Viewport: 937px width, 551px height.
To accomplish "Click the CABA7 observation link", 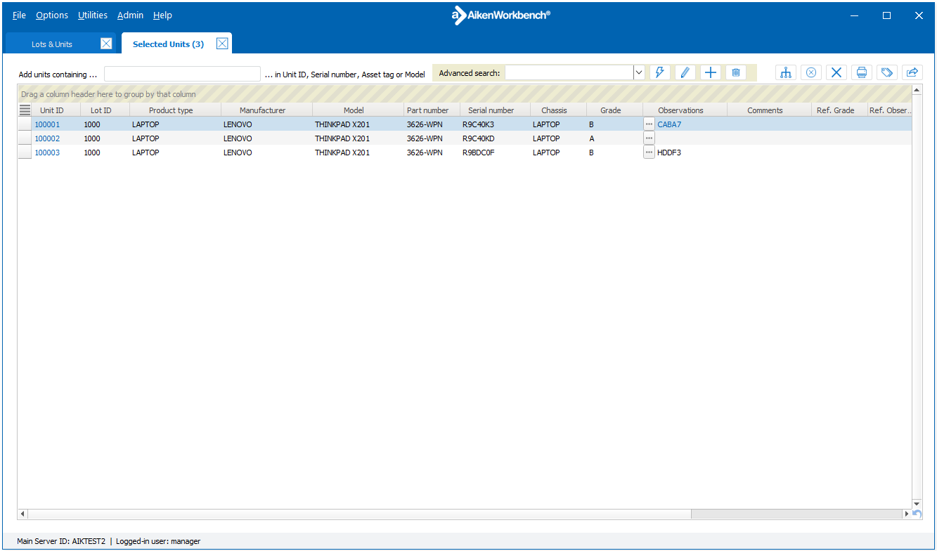I will click(669, 124).
